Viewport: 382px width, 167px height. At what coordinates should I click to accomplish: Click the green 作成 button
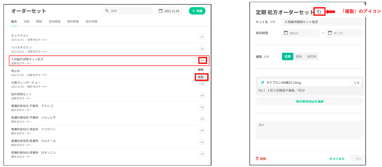tap(197, 11)
